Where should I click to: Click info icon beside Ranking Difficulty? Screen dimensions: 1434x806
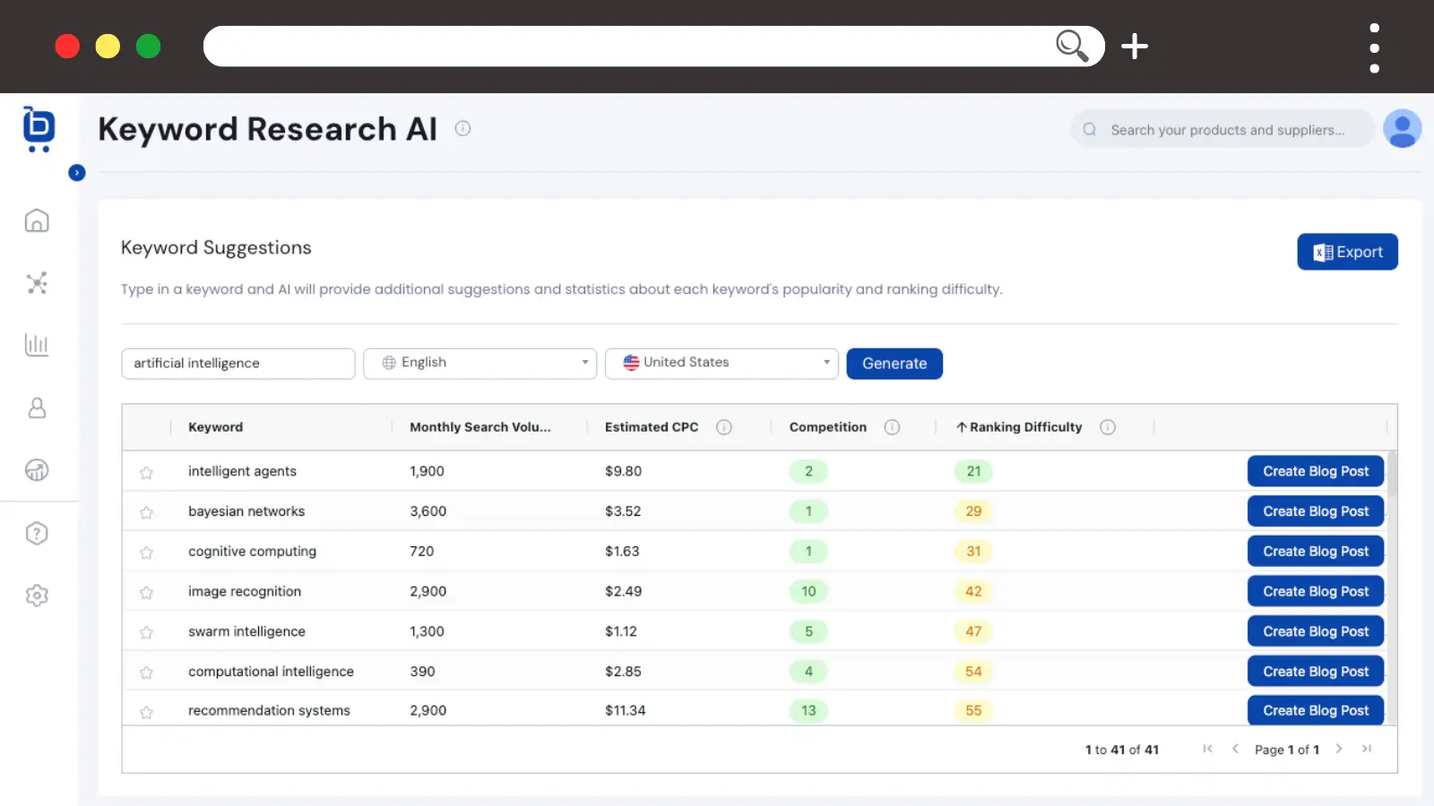point(1108,427)
